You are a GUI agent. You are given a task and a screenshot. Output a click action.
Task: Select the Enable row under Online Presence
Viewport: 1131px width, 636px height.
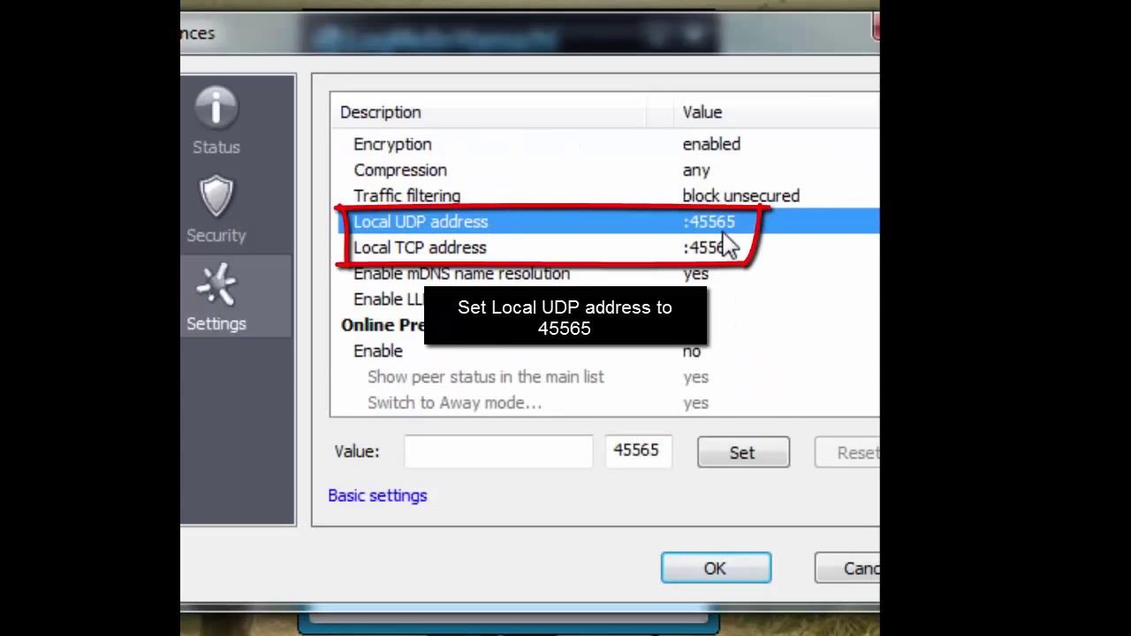(x=605, y=351)
